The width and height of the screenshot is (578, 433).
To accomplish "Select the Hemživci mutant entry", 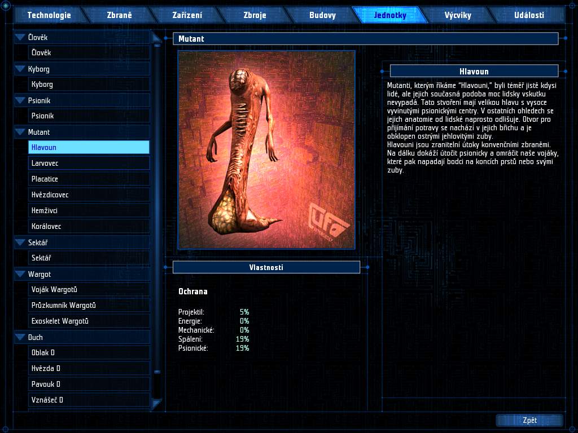I will pos(89,211).
